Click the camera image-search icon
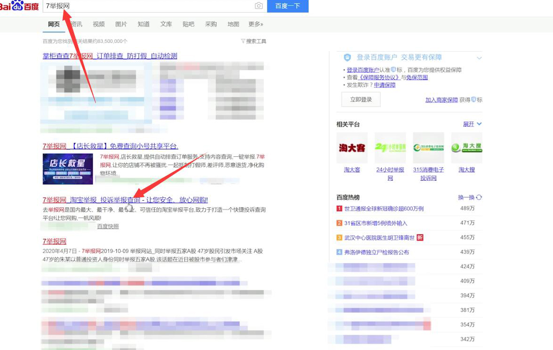Screen dimensions: 553x350 point(259,6)
